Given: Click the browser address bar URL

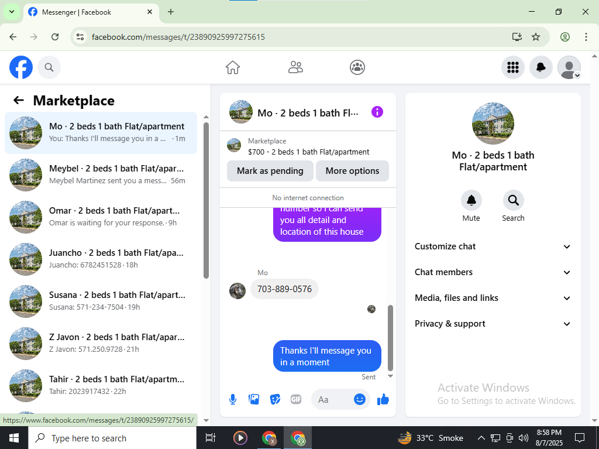Looking at the screenshot, I should (178, 37).
